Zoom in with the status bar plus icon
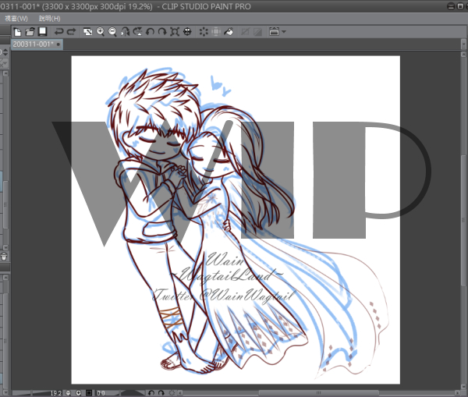468x397 pixels. click(x=78, y=393)
